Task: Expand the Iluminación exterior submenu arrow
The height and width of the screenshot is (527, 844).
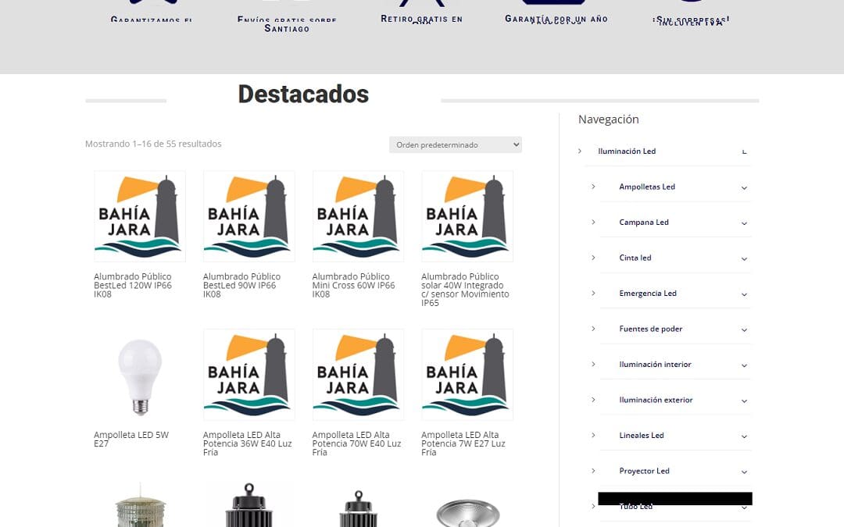Action: point(744,401)
